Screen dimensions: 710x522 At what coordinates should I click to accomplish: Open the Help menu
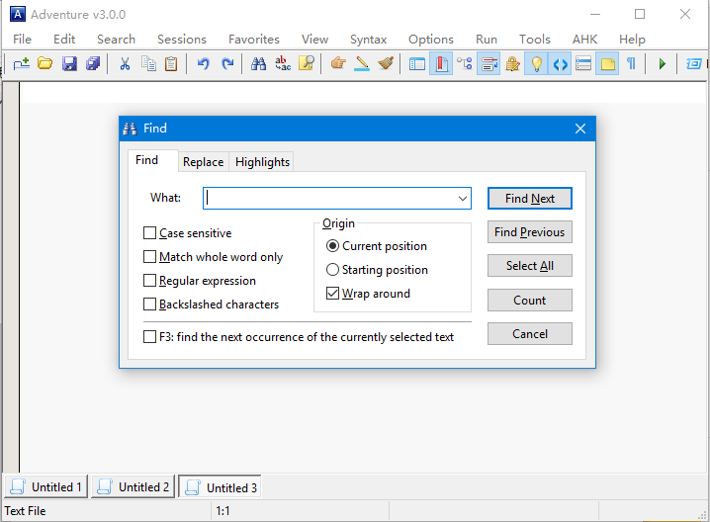click(x=632, y=40)
